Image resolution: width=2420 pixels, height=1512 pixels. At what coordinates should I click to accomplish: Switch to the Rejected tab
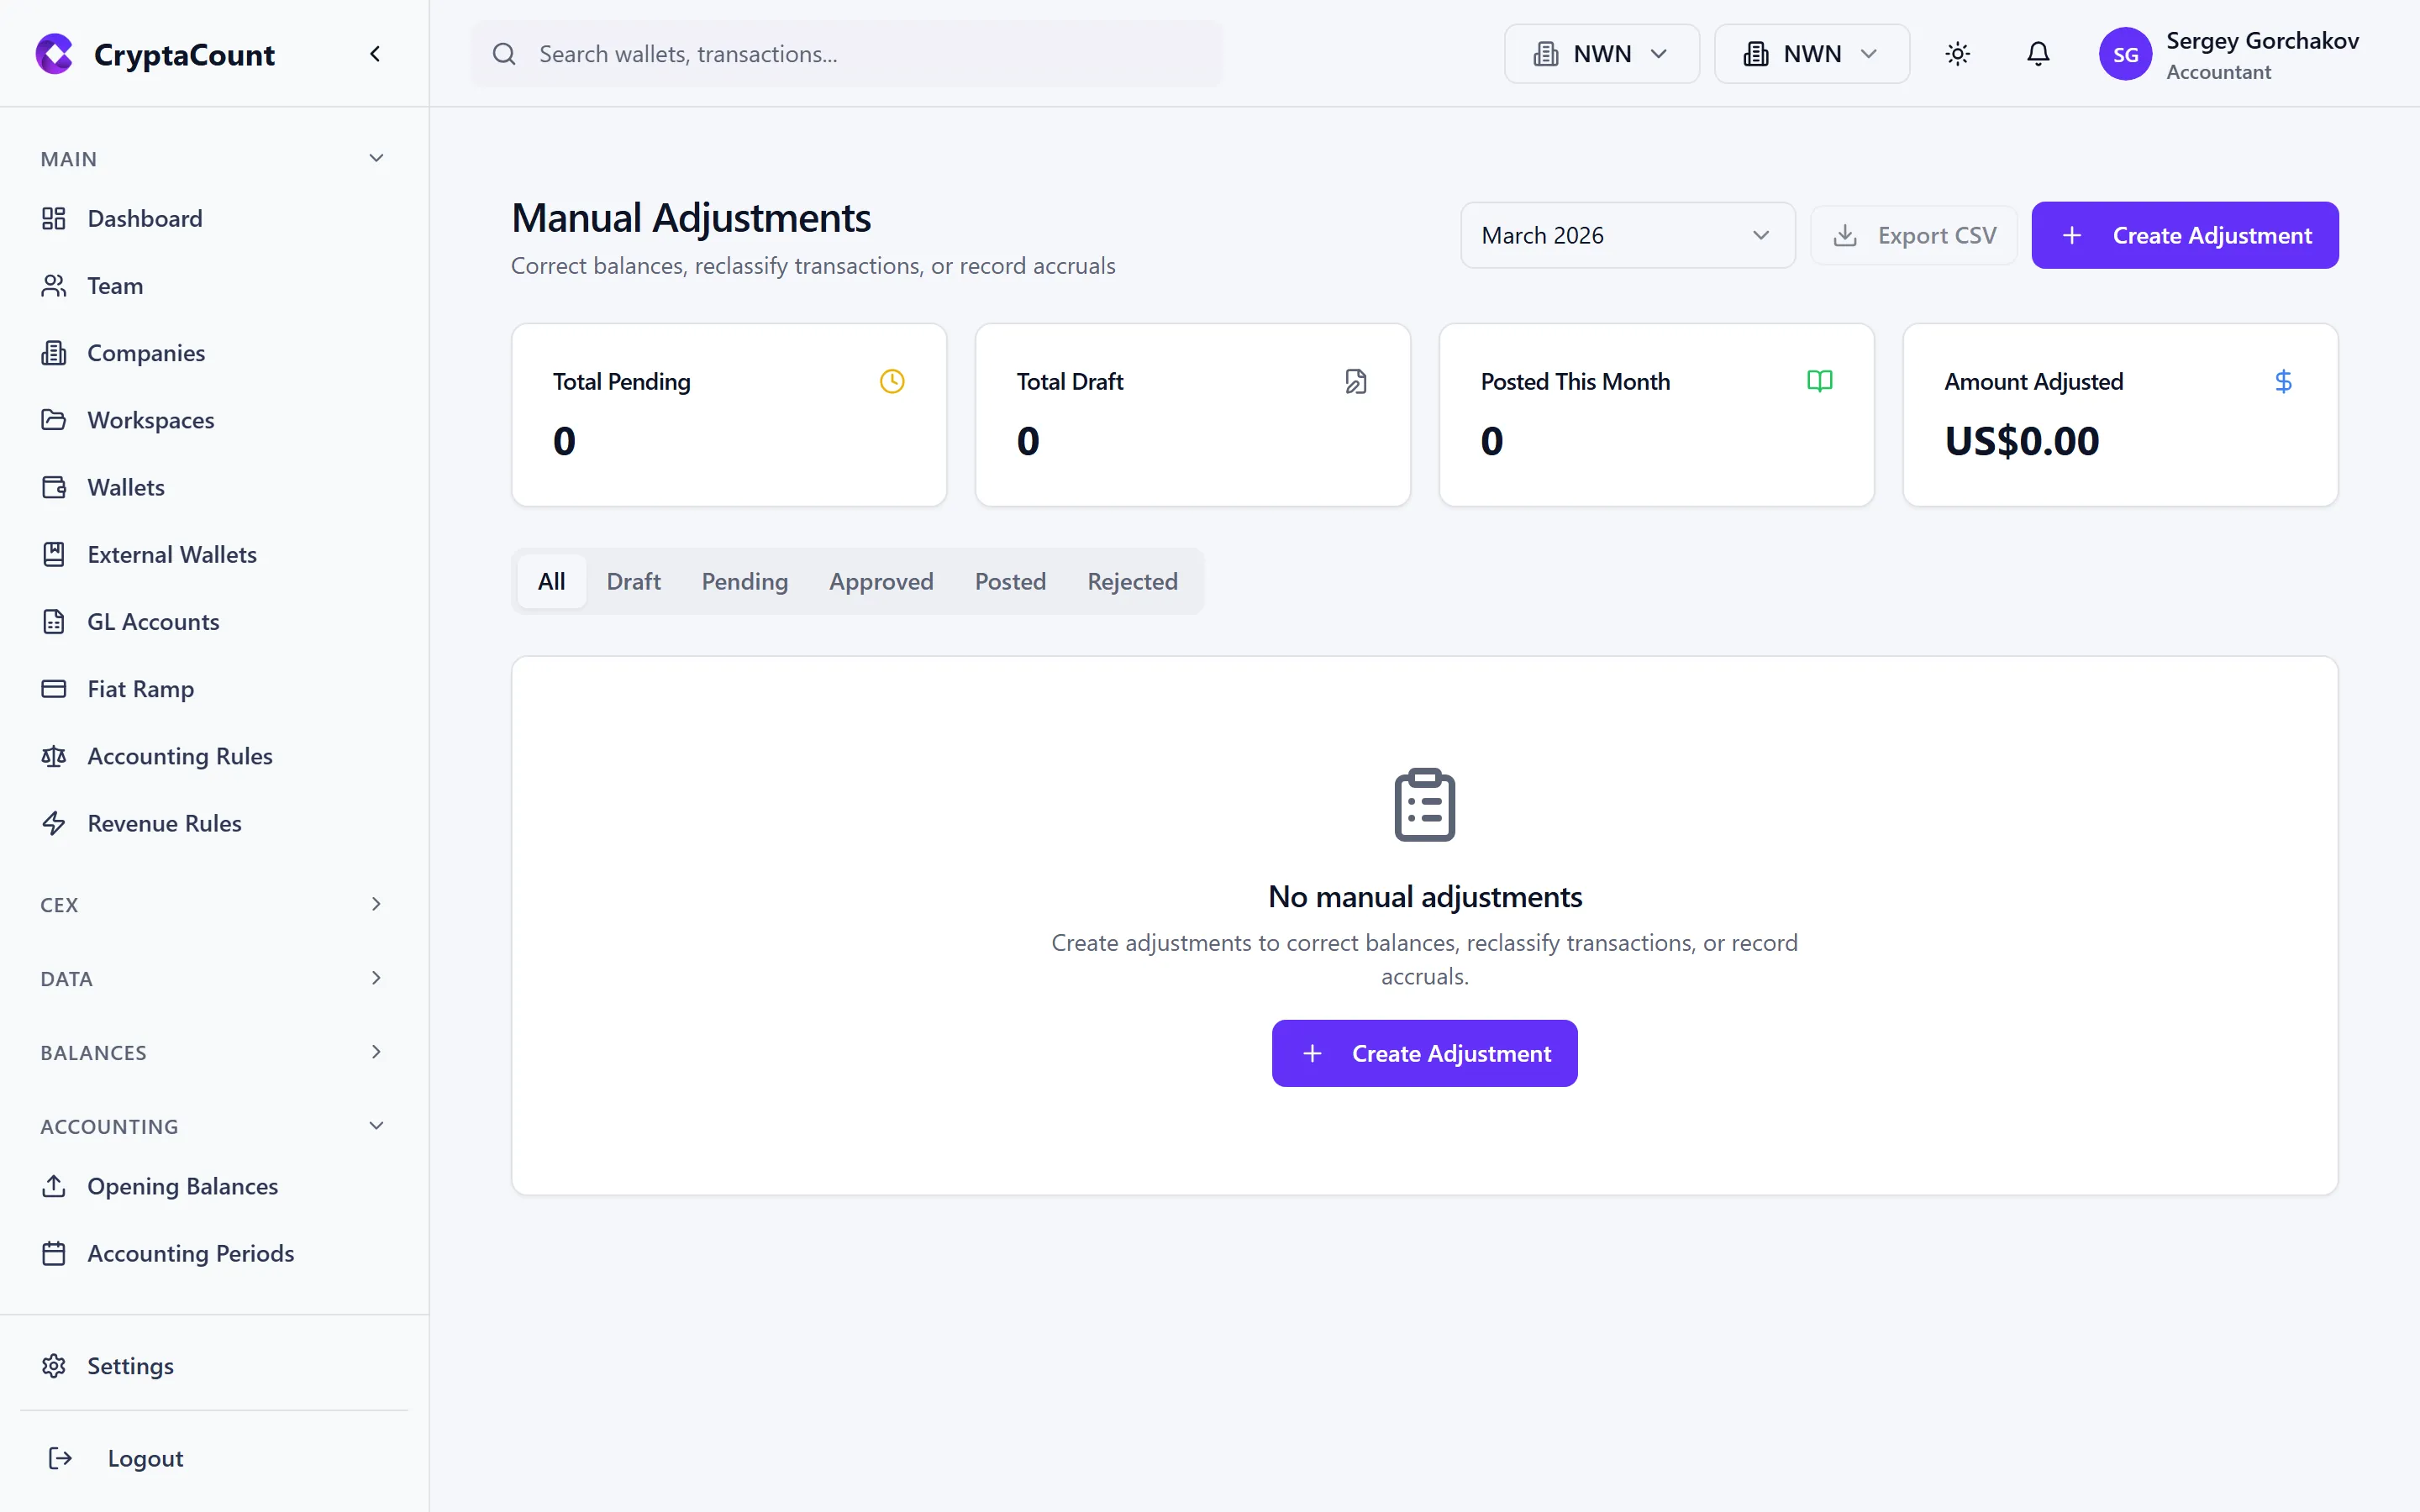[1132, 581]
